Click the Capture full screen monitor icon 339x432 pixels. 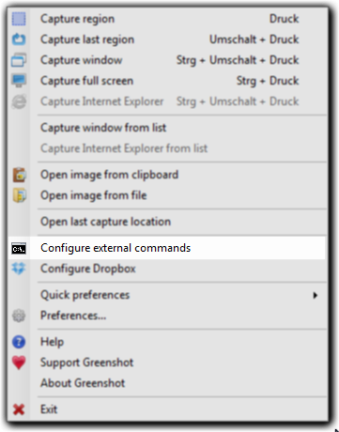[x=19, y=81]
